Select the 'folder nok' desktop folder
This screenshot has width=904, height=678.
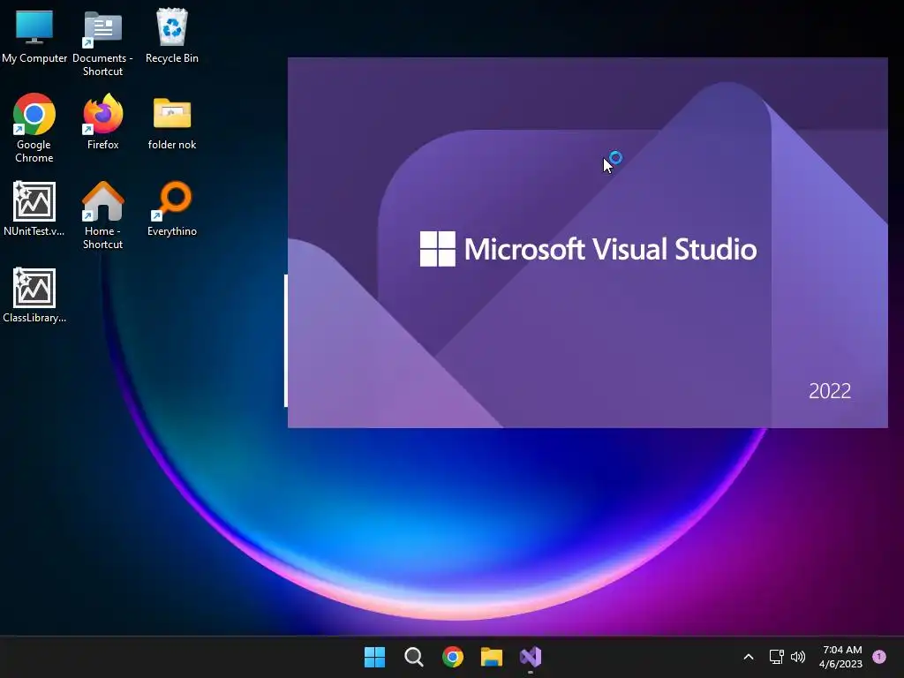pyautogui.click(x=172, y=123)
